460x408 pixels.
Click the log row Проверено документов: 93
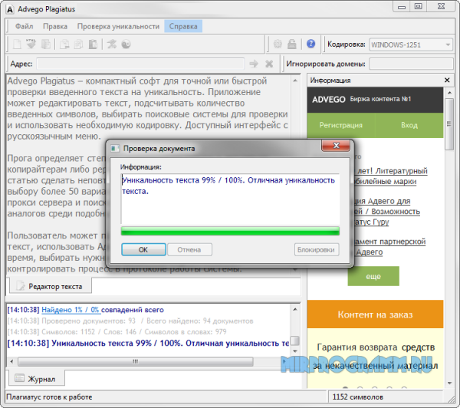pos(130,321)
